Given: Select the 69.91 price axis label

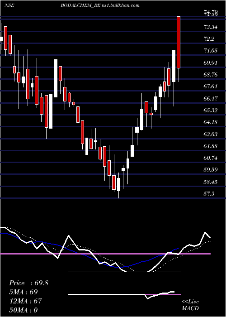Looking at the screenshot, I should tap(211, 63).
